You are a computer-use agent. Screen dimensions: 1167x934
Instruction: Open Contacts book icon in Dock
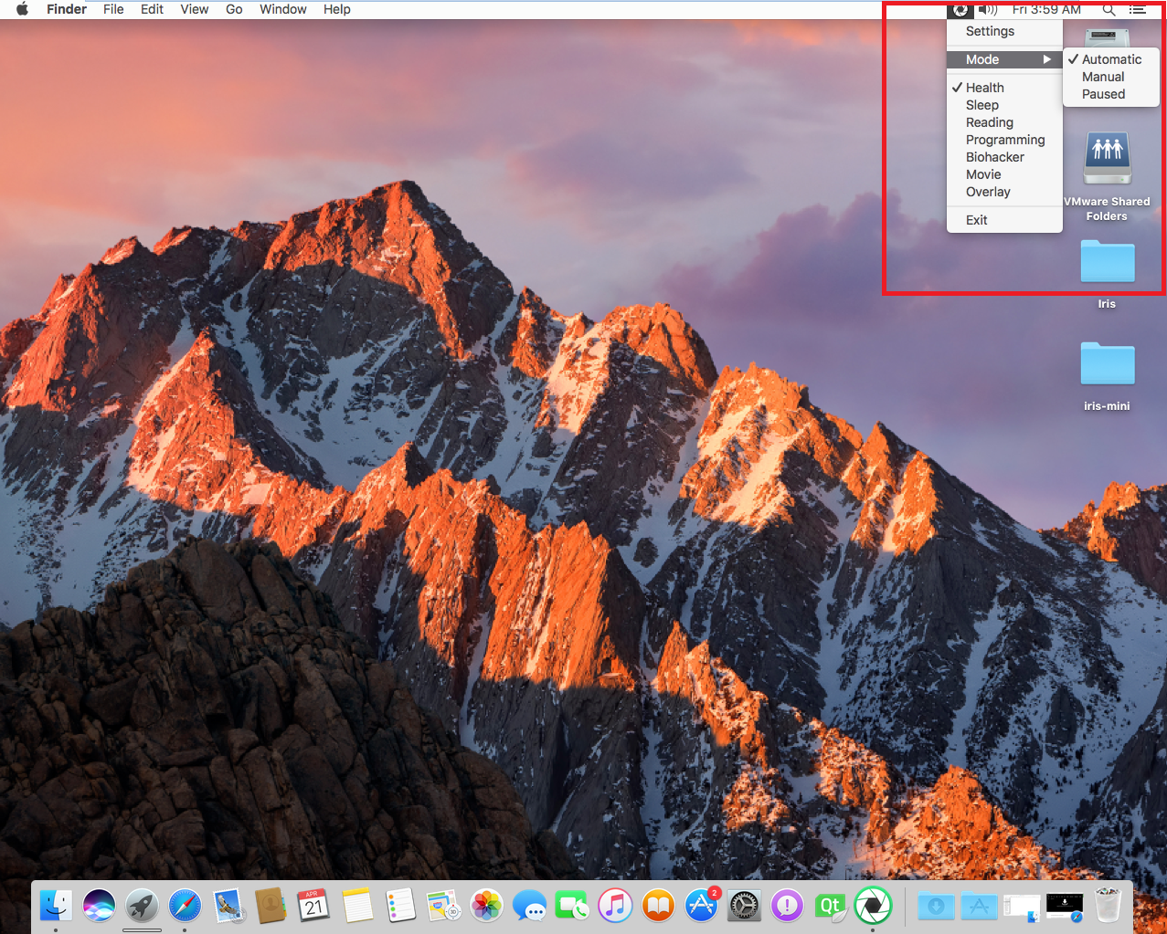tap(271, 906)
